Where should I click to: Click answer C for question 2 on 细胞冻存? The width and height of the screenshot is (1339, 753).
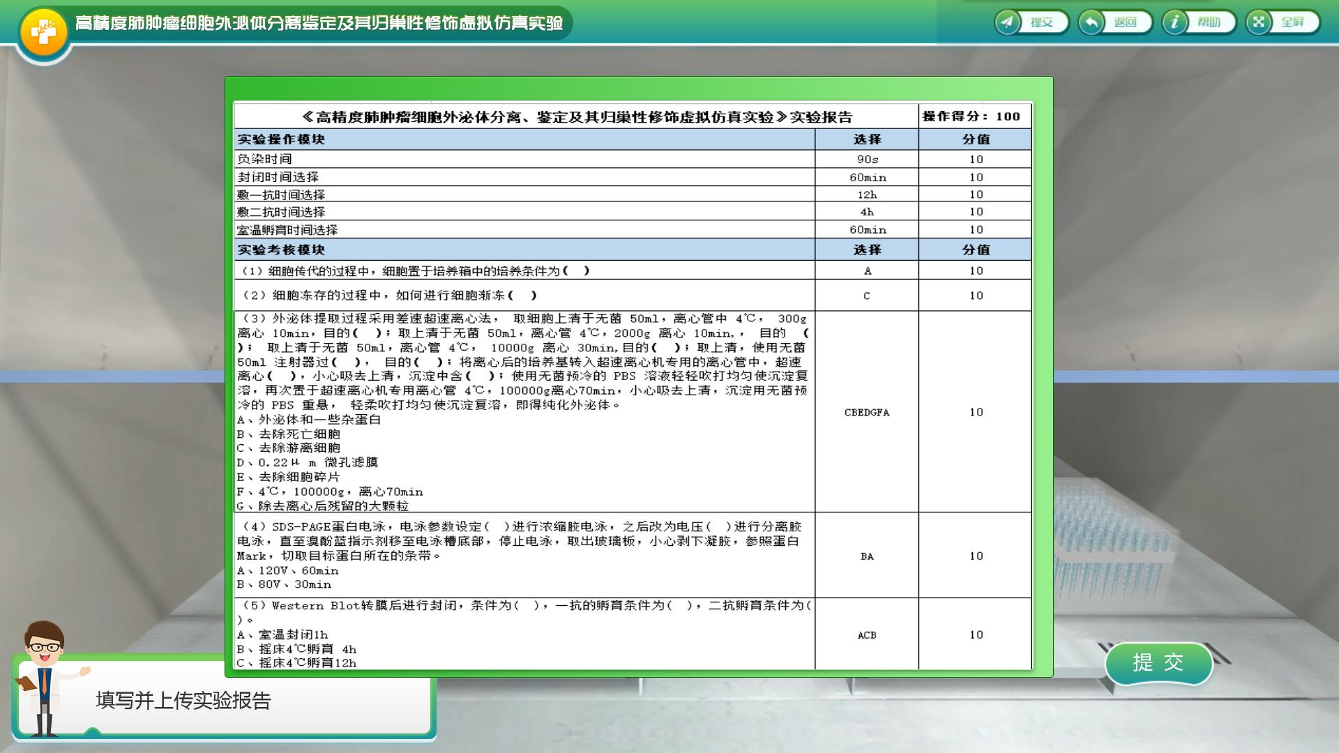coord(867,296)
